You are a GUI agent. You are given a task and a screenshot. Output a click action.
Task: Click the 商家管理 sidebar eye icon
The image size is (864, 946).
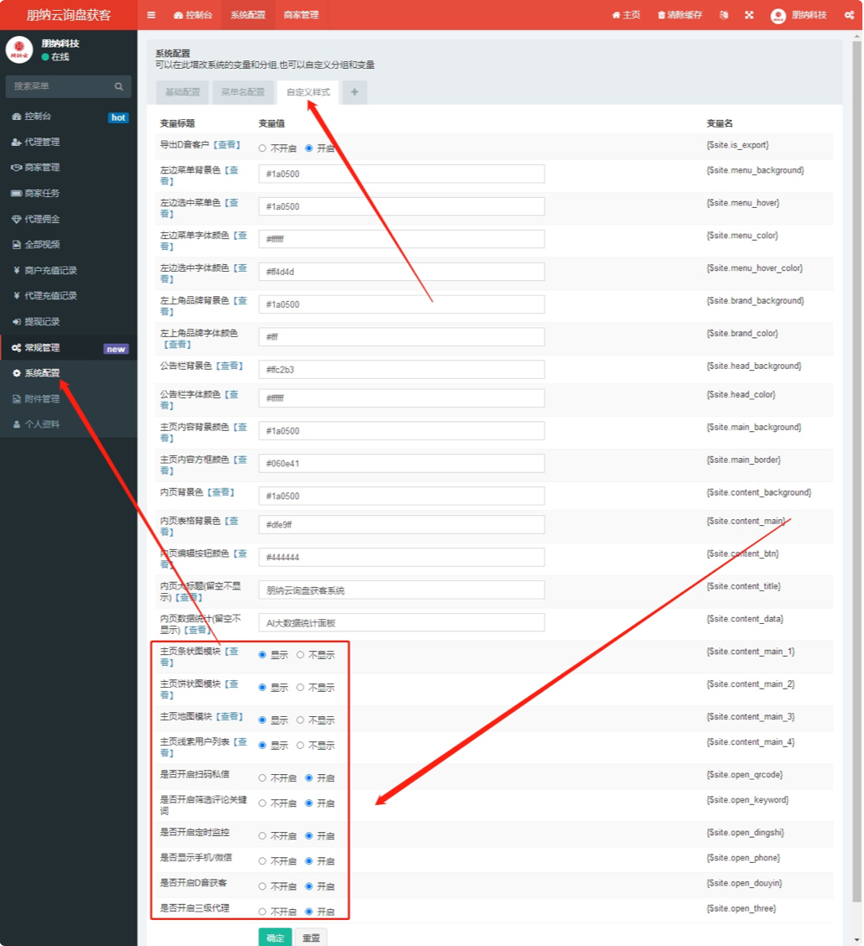click(x=16, y=167)
